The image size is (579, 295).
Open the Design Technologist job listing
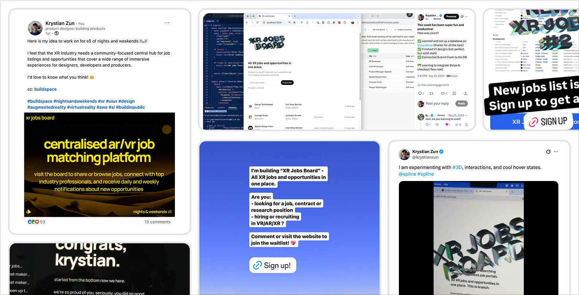point(302,106)
